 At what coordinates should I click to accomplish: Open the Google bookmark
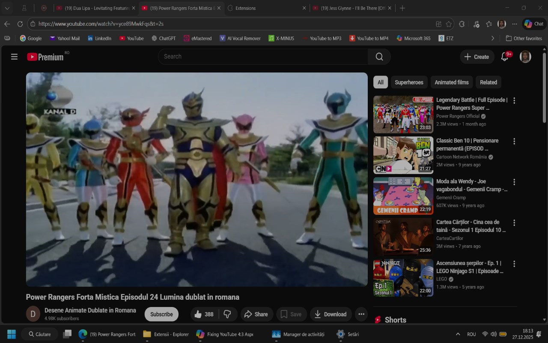30,38
